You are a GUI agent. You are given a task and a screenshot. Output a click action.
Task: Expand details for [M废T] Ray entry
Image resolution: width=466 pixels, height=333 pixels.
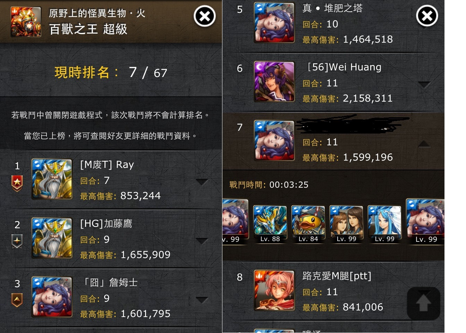coord(202,182)
